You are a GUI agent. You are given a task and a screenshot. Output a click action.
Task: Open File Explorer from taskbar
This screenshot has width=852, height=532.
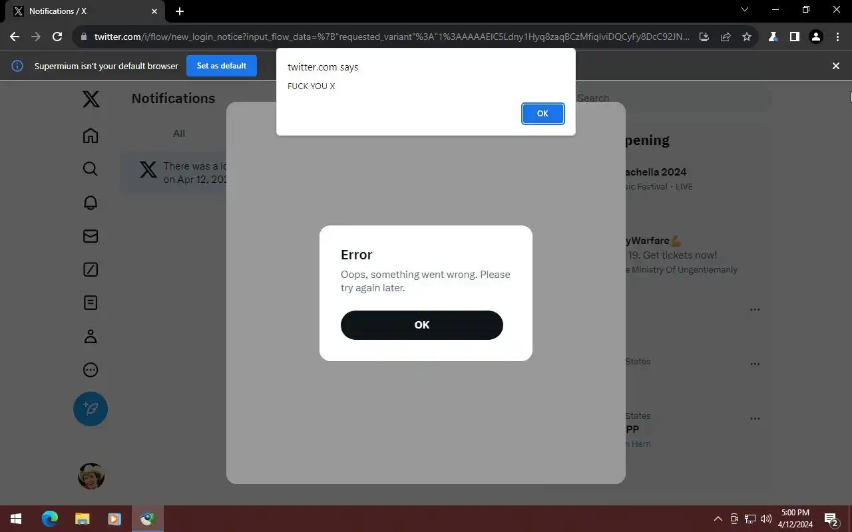coord(82,519)
